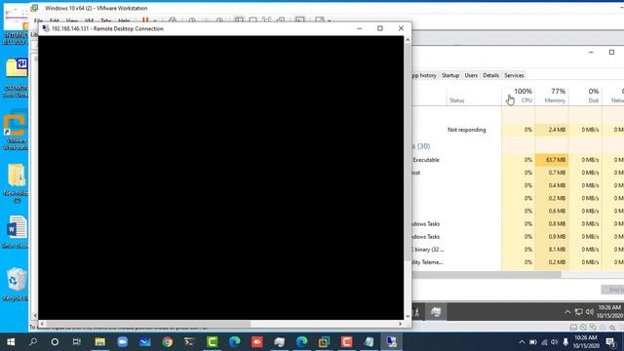Open Task View on host taskbar
This screenshot has height=351, width=624.
[77, 342]
